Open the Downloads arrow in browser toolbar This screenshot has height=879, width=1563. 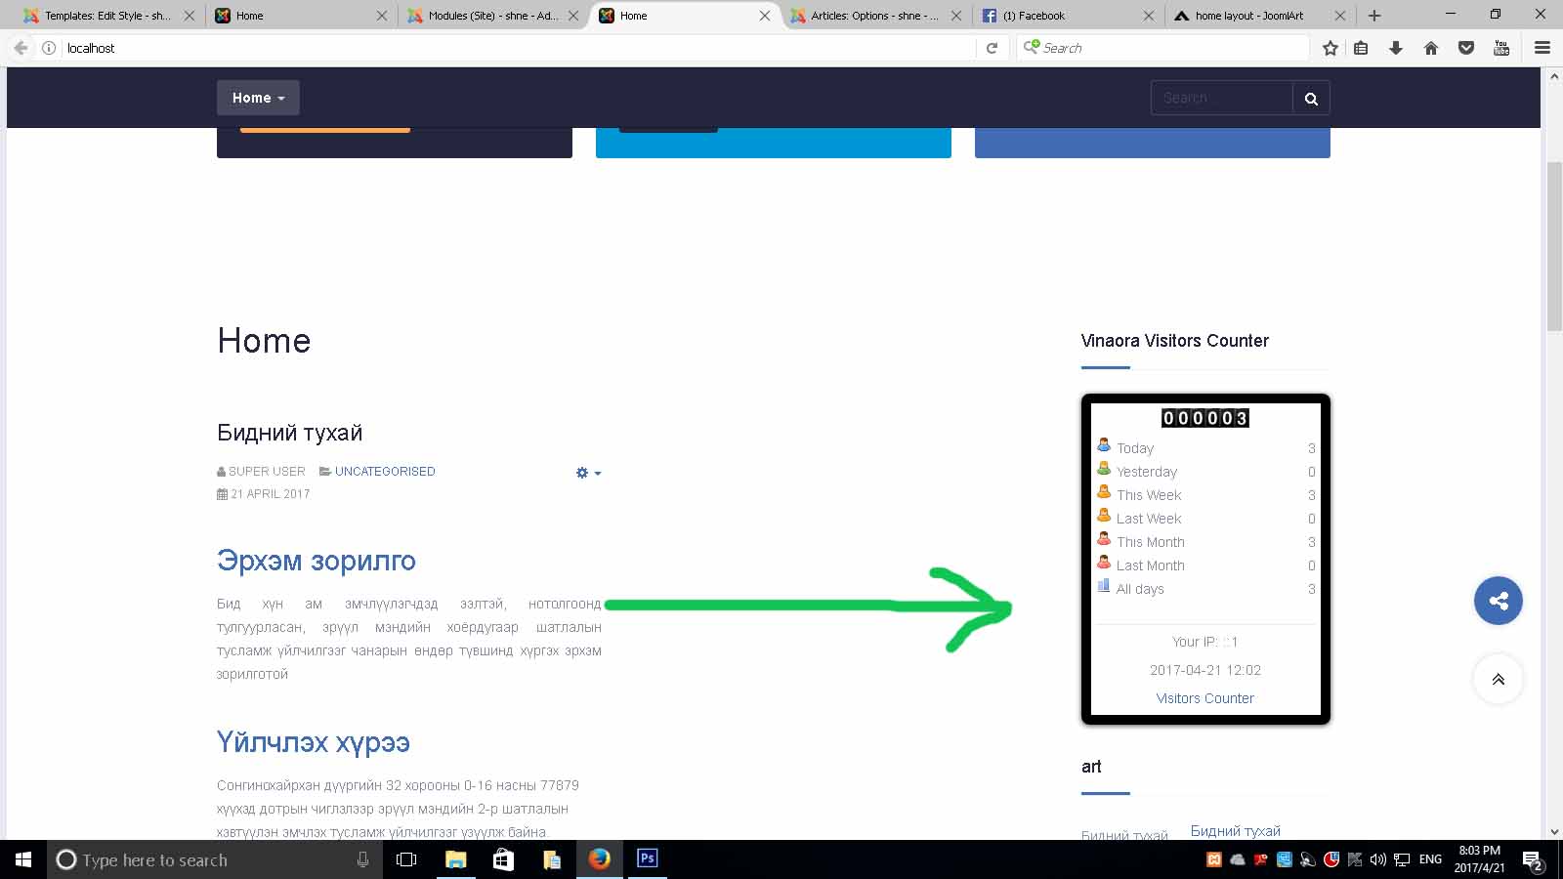click(x=1396, y=48)
